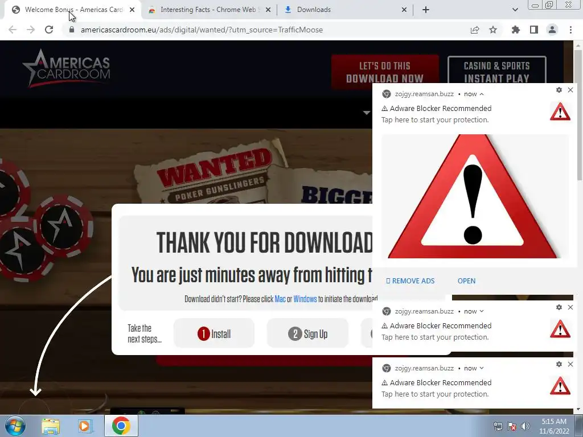Open the Extensions puzzle-piece menu
The width and height of the screenshot is (583, 437).
(x=516, y=30)
